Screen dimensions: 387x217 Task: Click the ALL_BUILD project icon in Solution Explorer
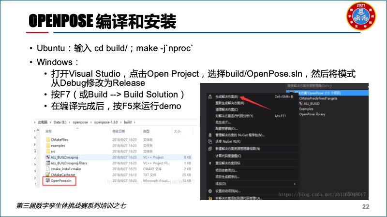301,104
